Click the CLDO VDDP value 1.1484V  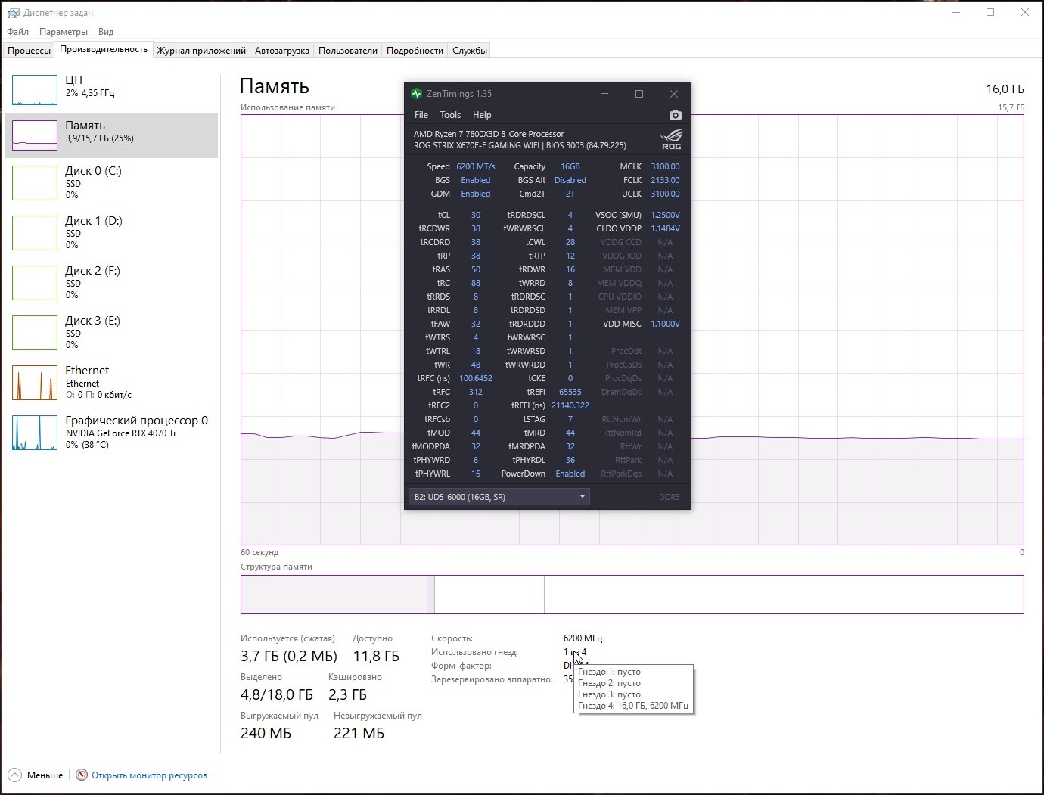pyautogui.click(x=665, y=228)
